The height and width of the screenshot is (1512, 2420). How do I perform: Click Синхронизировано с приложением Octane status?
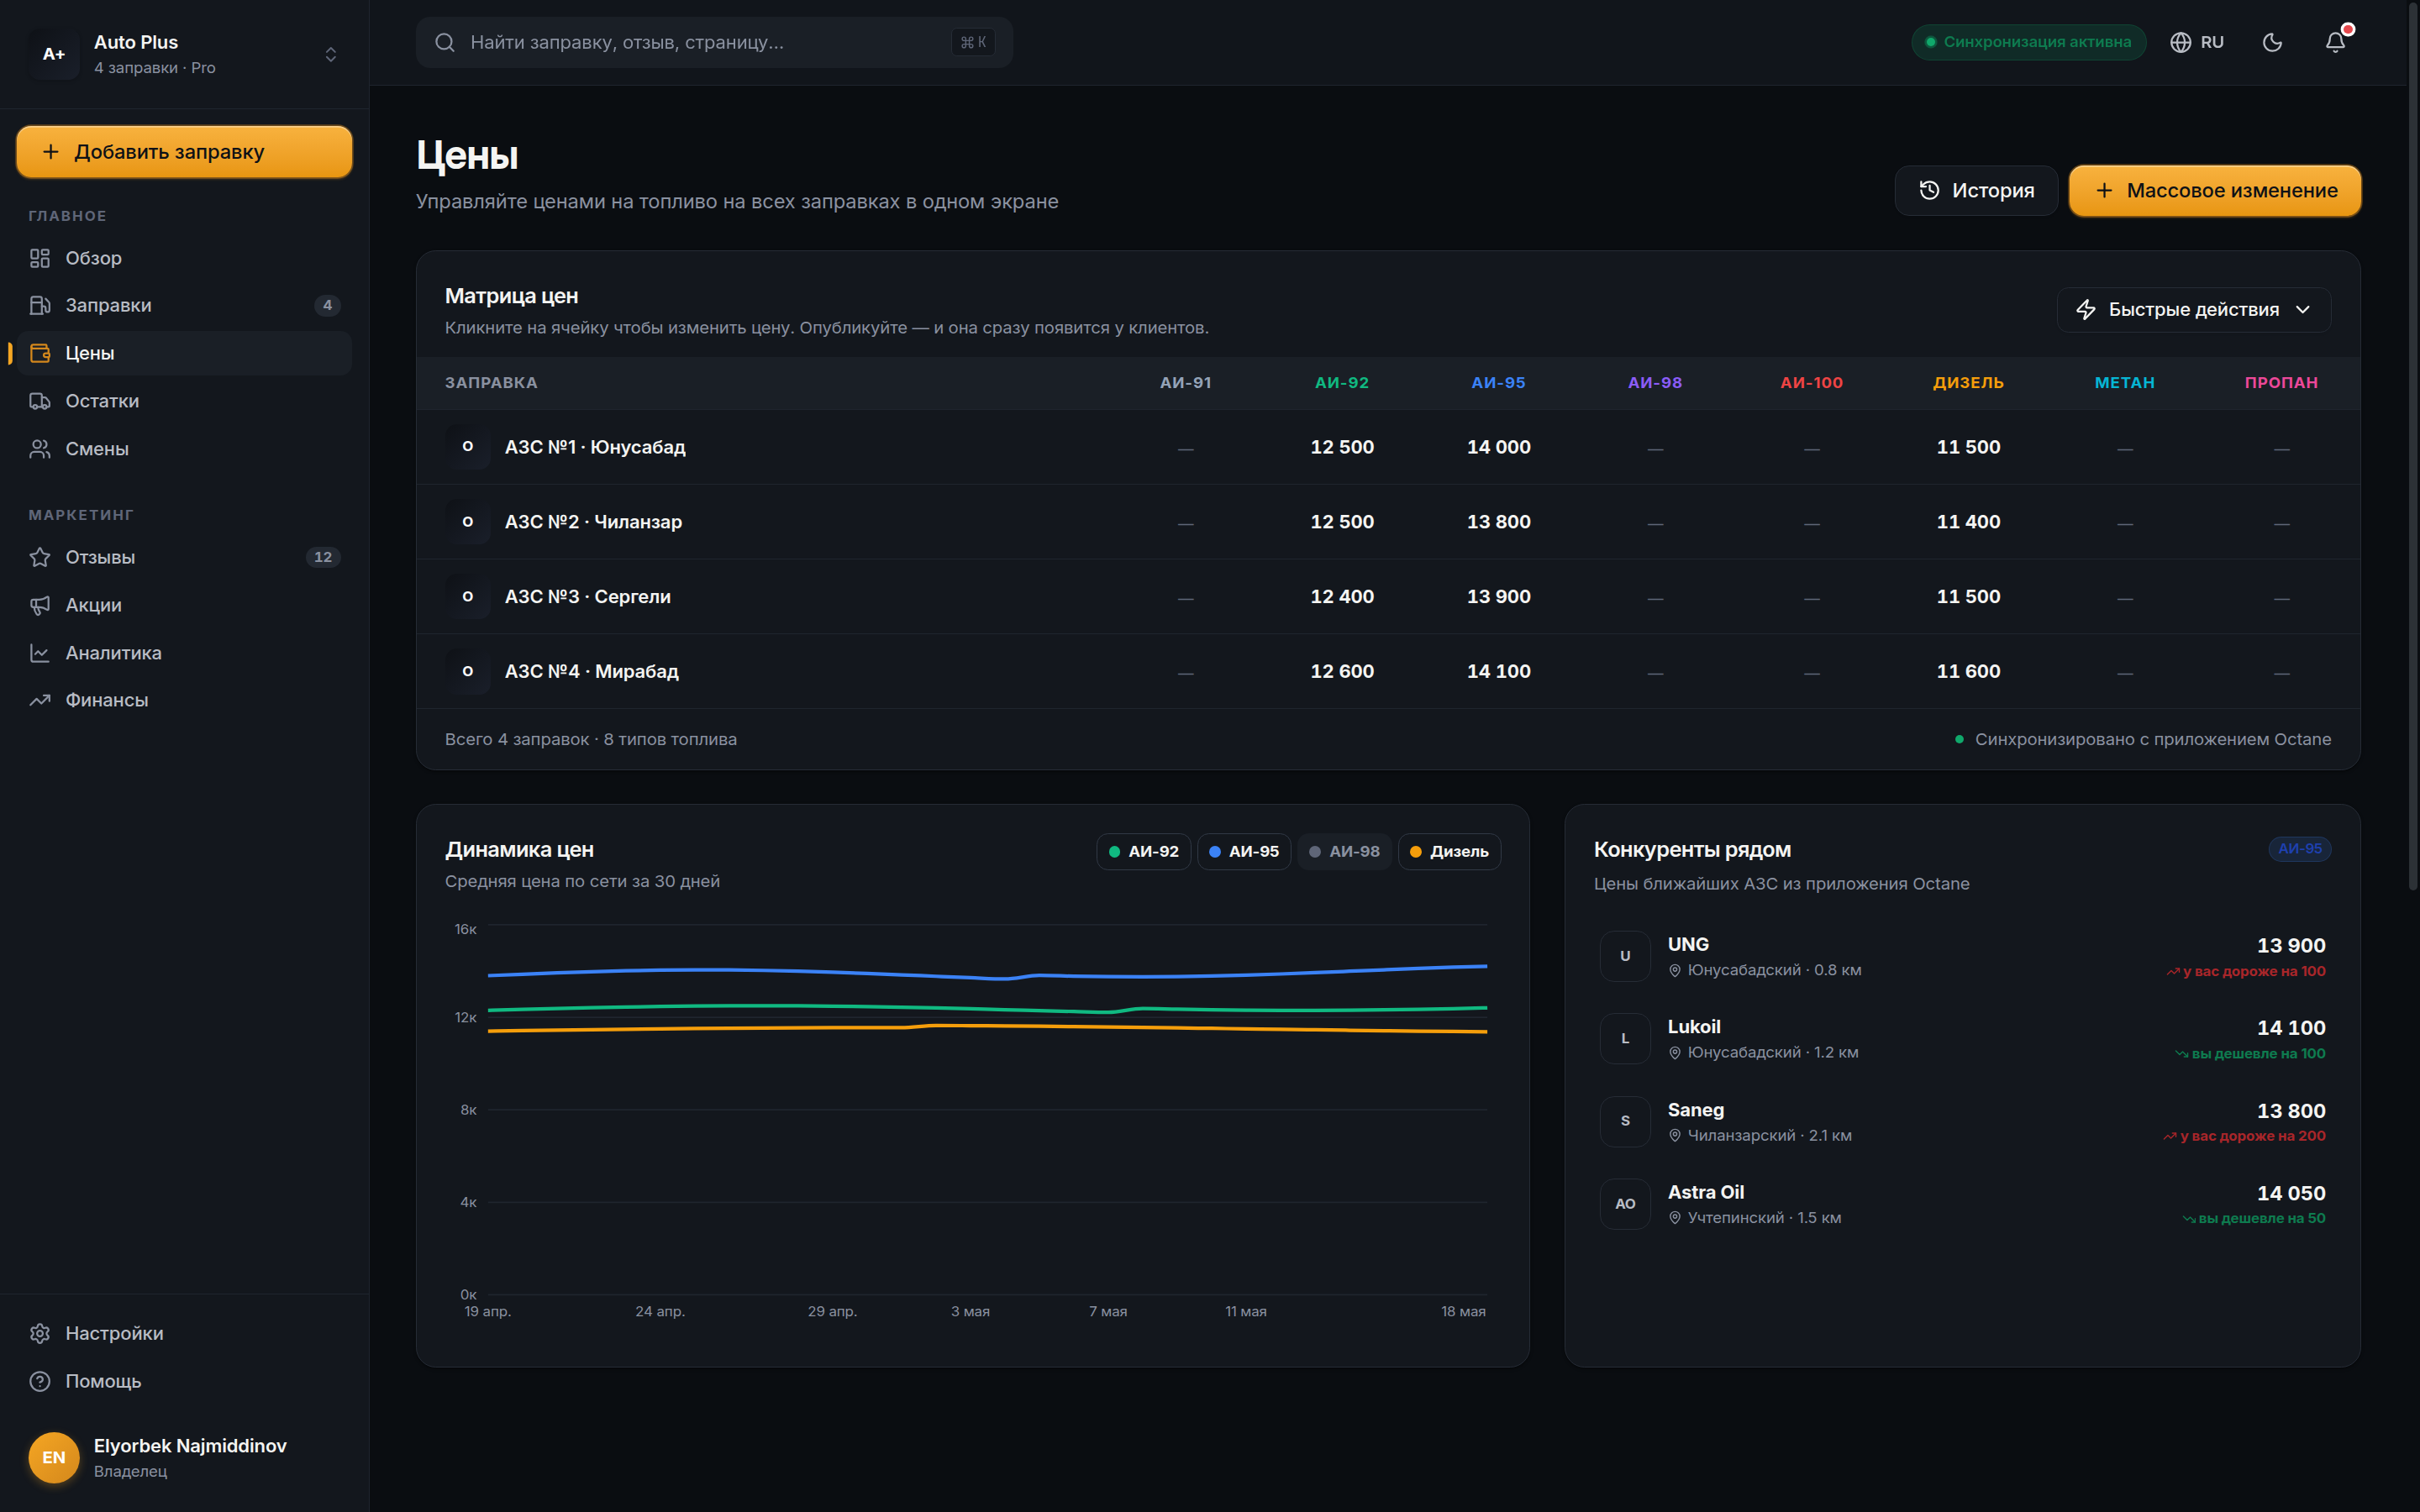click(2143, 740)
